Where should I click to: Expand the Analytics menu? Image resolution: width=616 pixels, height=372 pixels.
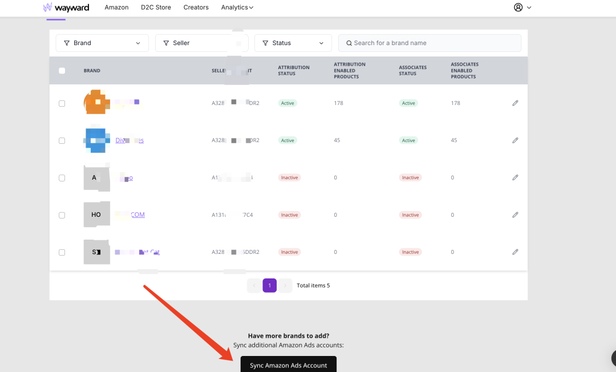237,7
